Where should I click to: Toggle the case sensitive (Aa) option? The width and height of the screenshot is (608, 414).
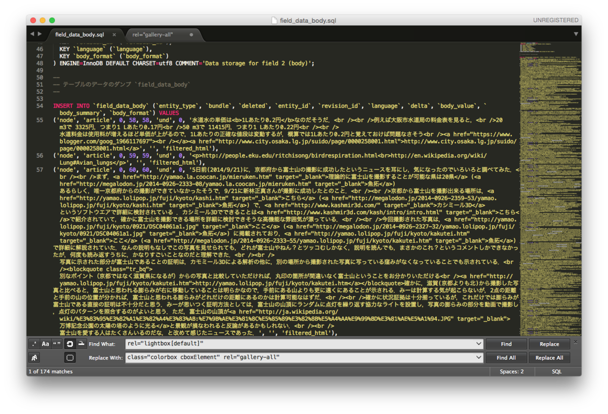coord(46,344)
